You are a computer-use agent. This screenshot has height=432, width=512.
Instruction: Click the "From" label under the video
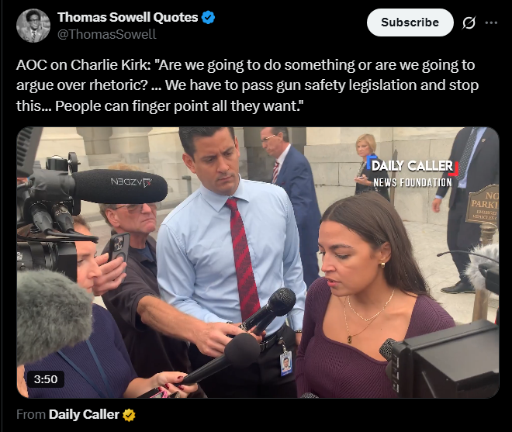pyautogui.click(x=31, y=414)
